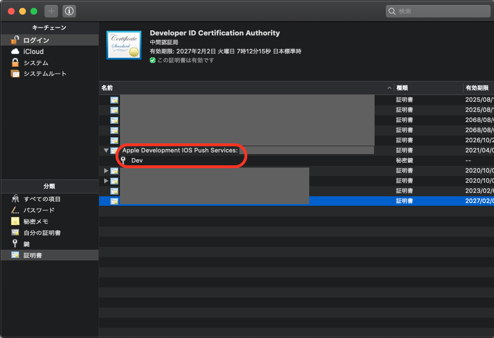Open the info button in toolbar

69,11
